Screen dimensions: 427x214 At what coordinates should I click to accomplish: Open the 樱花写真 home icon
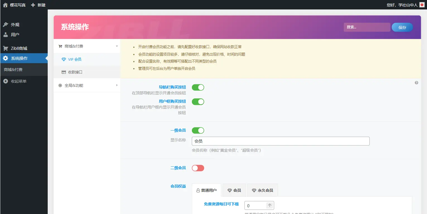[x=6, y=4]
